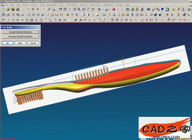Confirm Trim Body with OK

7,43
